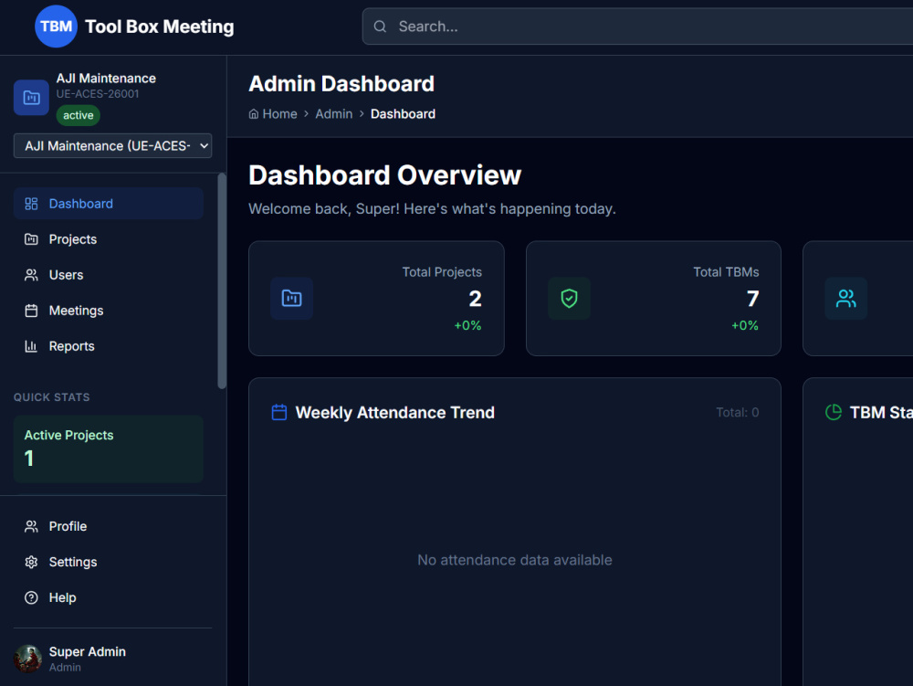The height and width of the screenshot is (686, 913).
Task: Click the green active status badge
Action: click(x=78, y=115)
